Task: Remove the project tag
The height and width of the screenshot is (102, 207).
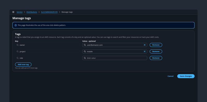Action: (x=156, y=52)
